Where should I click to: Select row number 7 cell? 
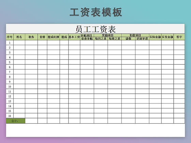click(10, 72)
